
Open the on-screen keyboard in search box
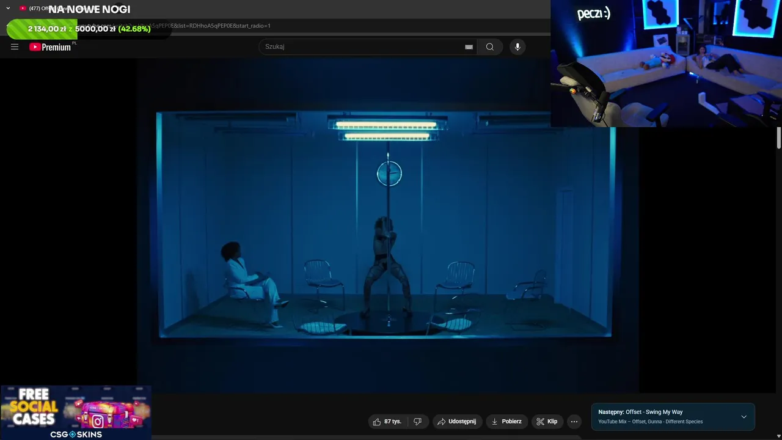(x=469, y=47)
